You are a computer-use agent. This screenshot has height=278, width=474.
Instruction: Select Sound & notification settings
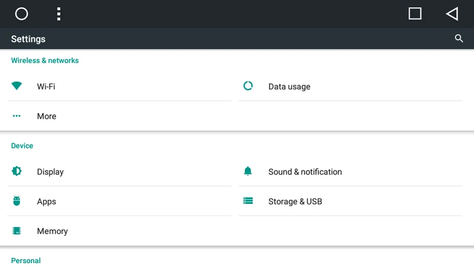coord(351,172)
